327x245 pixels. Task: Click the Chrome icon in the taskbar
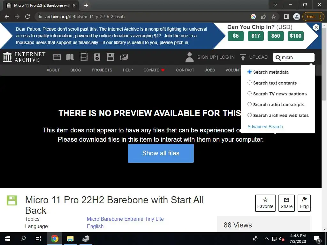[54, 239]
